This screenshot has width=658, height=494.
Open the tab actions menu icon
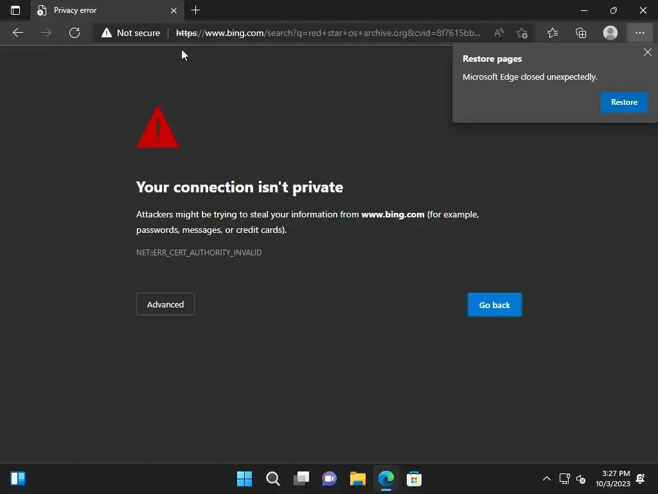(15, 10)
